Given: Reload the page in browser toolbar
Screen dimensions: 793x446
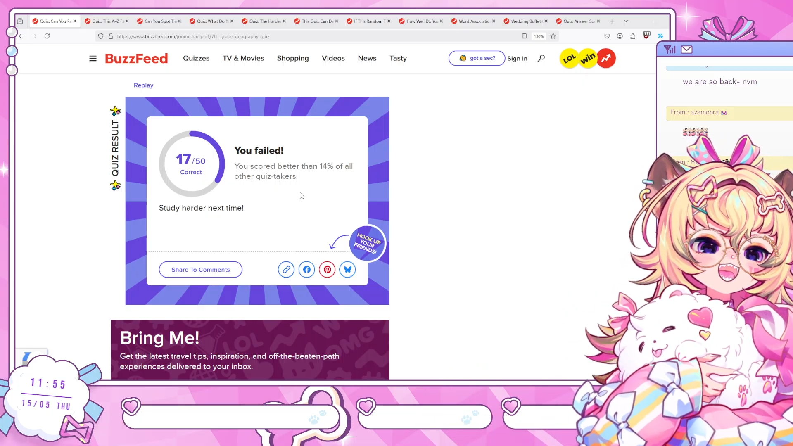Looking at the screenshot, I should pyautogui.click(x=47, y=36).
